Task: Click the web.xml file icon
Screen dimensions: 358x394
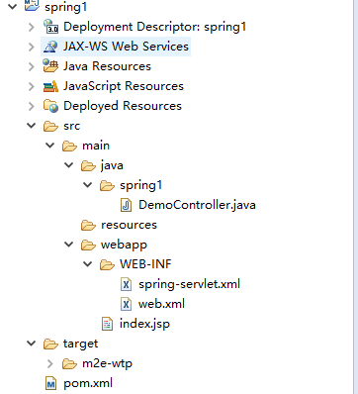Action: click(x=127, y=304)
